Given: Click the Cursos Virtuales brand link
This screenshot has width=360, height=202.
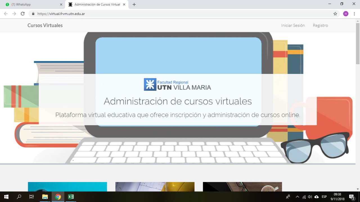Looking at the screenshot, I should [x=45, y=25].
